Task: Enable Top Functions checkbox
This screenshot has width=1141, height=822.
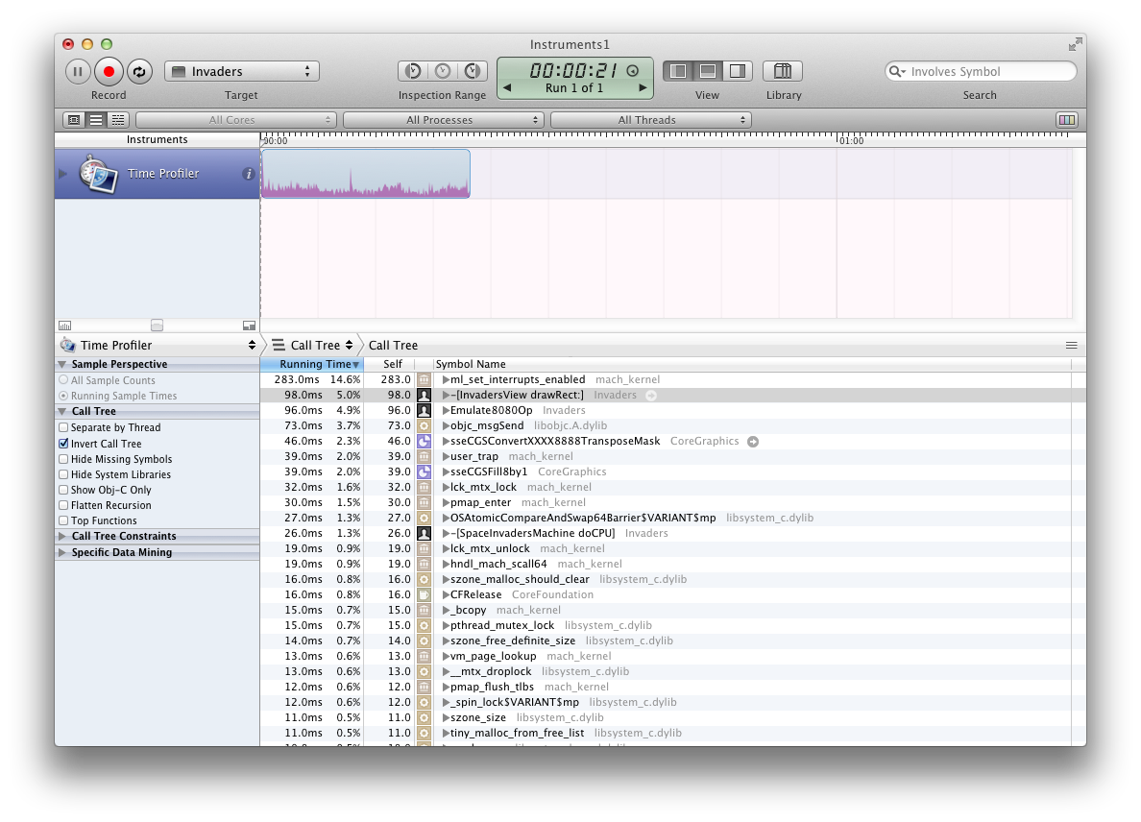Action: pos(64,520)
